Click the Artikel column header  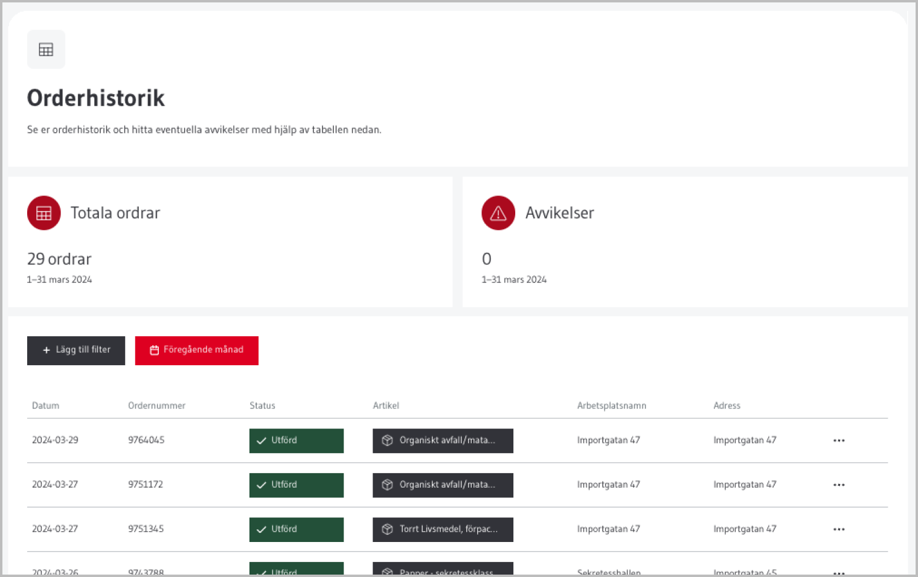[x=386, y=406]
